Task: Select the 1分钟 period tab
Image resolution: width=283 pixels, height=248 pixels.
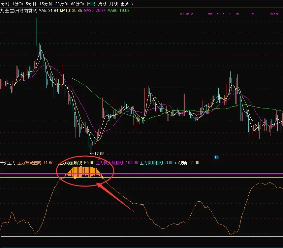Action: tap(18, 4)
